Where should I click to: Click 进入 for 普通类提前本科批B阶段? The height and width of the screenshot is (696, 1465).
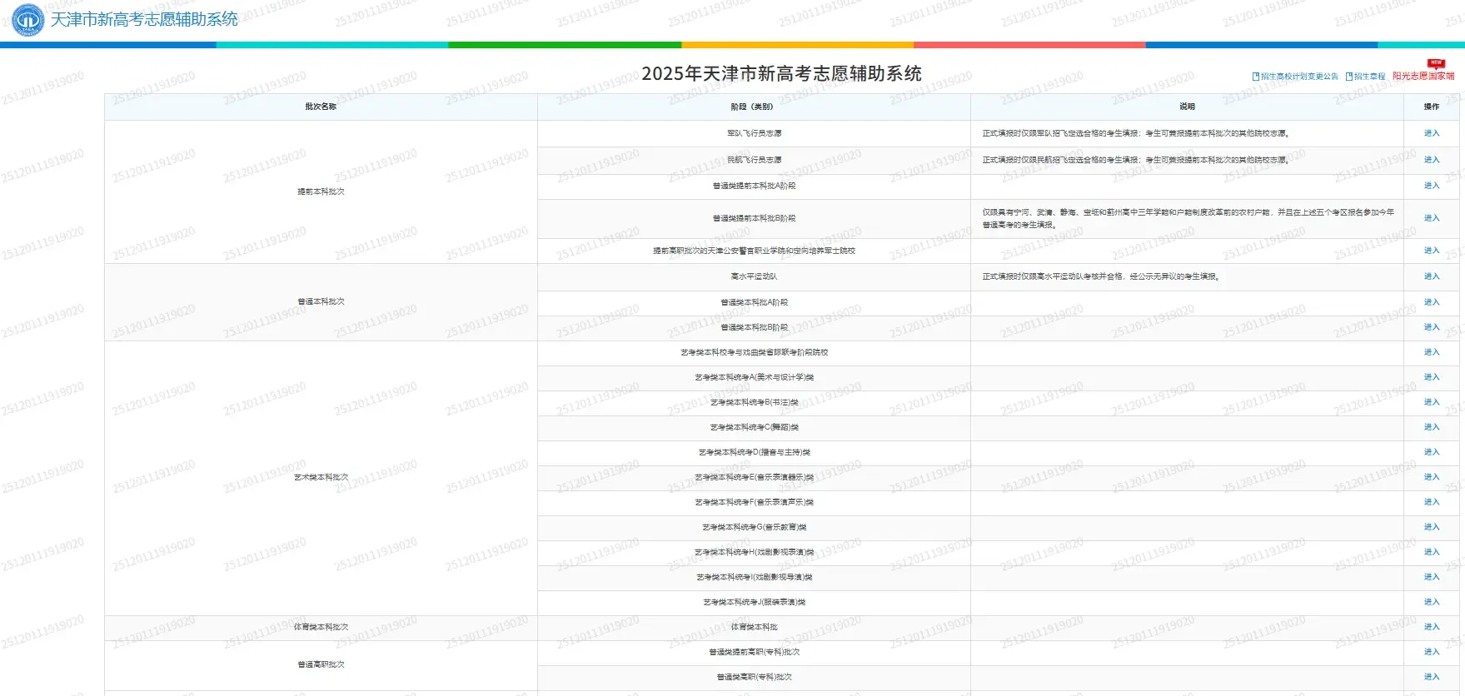pyautogui.click(x=1431, y=218)
